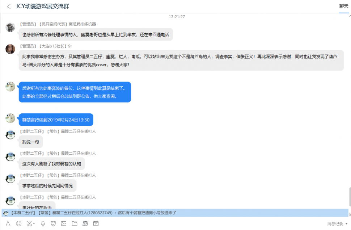This screenshot has width=351, height=230.
Task: Open avatar of 大连b13社长 9r
Action: click(10, 49)
